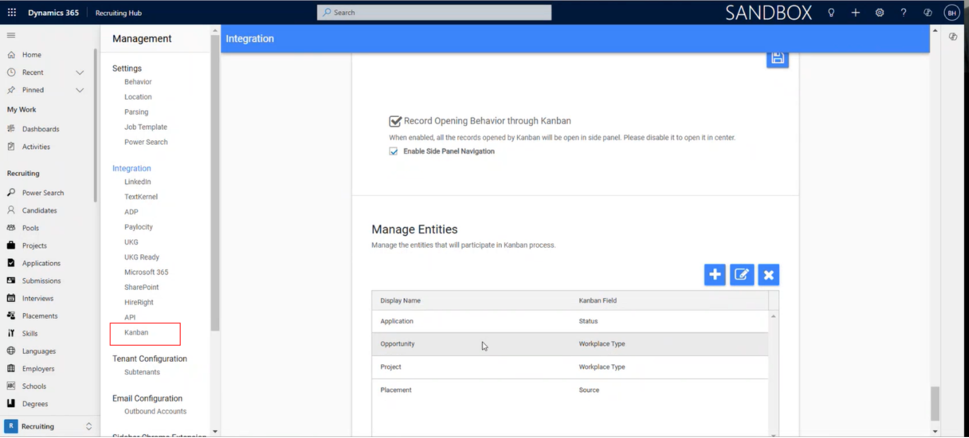
Task: Click the edit entity pencil icon
Action: (x=741, y=275)
